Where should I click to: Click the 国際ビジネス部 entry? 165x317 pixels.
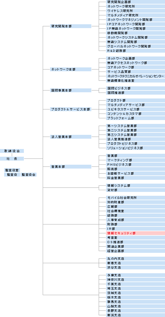(135, 88)
